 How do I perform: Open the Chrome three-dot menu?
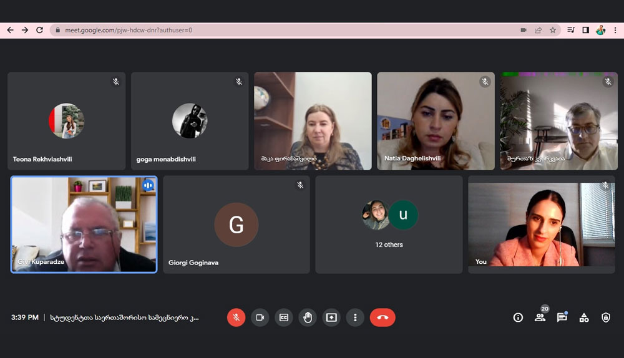[x=615, y=30]
